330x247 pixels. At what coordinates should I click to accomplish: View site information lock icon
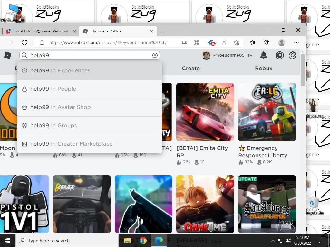(x=42, y=42)
